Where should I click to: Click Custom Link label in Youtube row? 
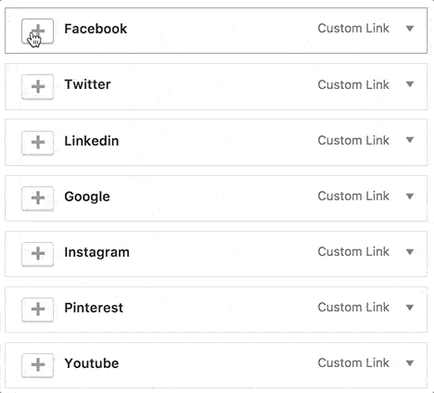tap(353, 363)
